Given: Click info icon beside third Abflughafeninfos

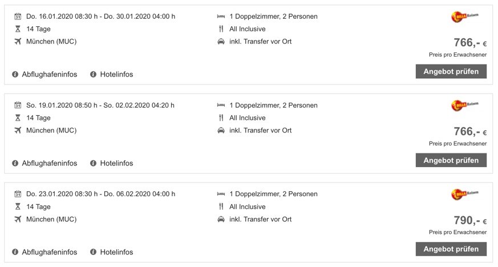Looking at the screenshot, I should pos(15,252).
